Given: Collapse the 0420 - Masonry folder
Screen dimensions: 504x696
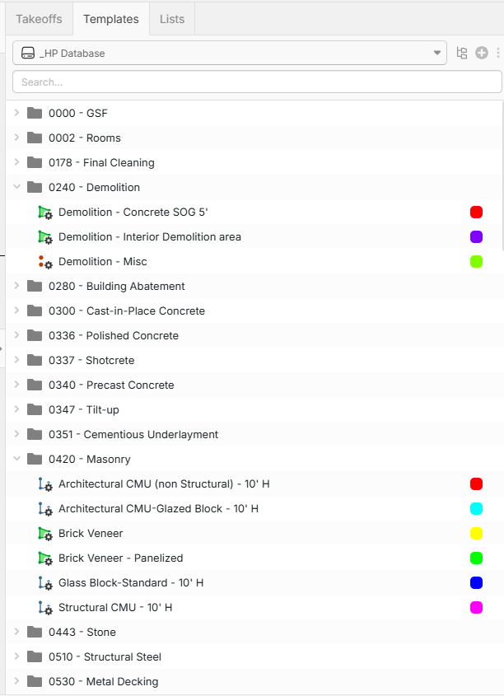Looking at the screenshot, I should coord(16,460).
